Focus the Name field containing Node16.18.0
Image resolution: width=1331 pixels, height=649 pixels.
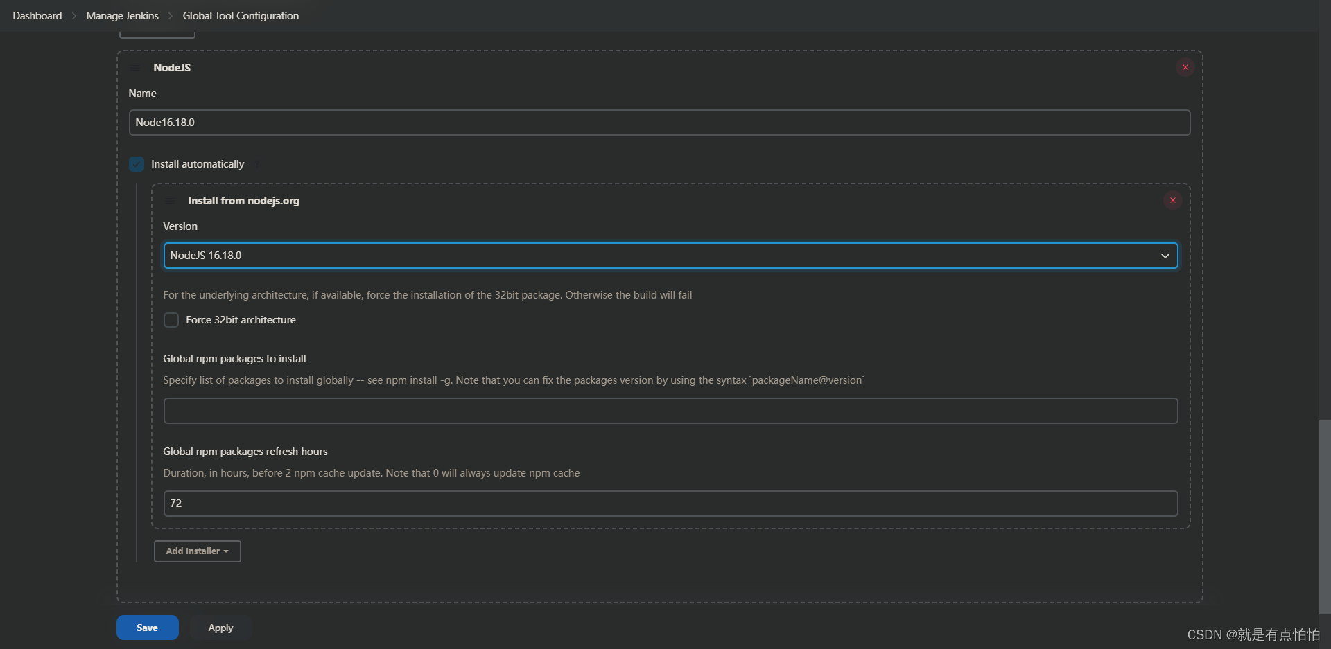(659, 123)
